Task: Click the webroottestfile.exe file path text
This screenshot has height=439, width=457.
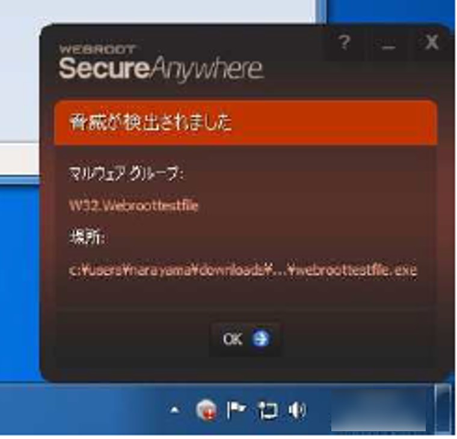Action: pyautogui.click(x=243, y=270)
